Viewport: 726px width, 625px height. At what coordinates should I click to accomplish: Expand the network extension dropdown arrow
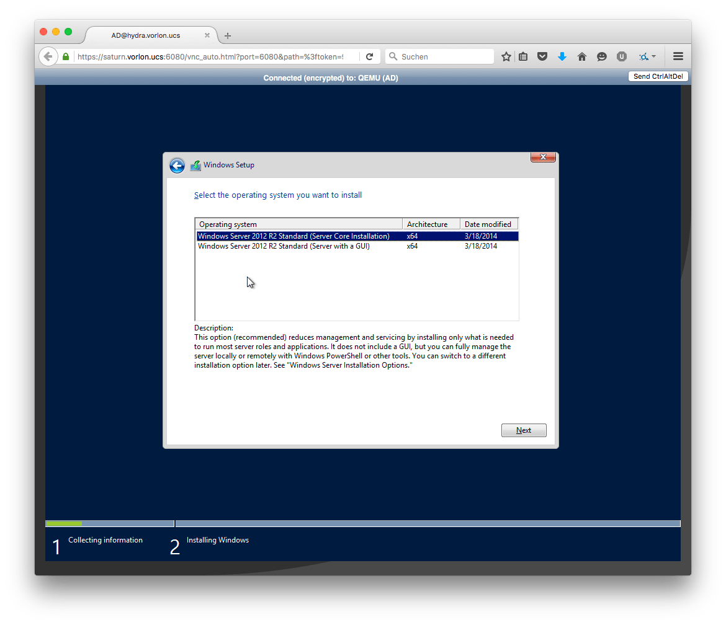[x=653, y=56]
